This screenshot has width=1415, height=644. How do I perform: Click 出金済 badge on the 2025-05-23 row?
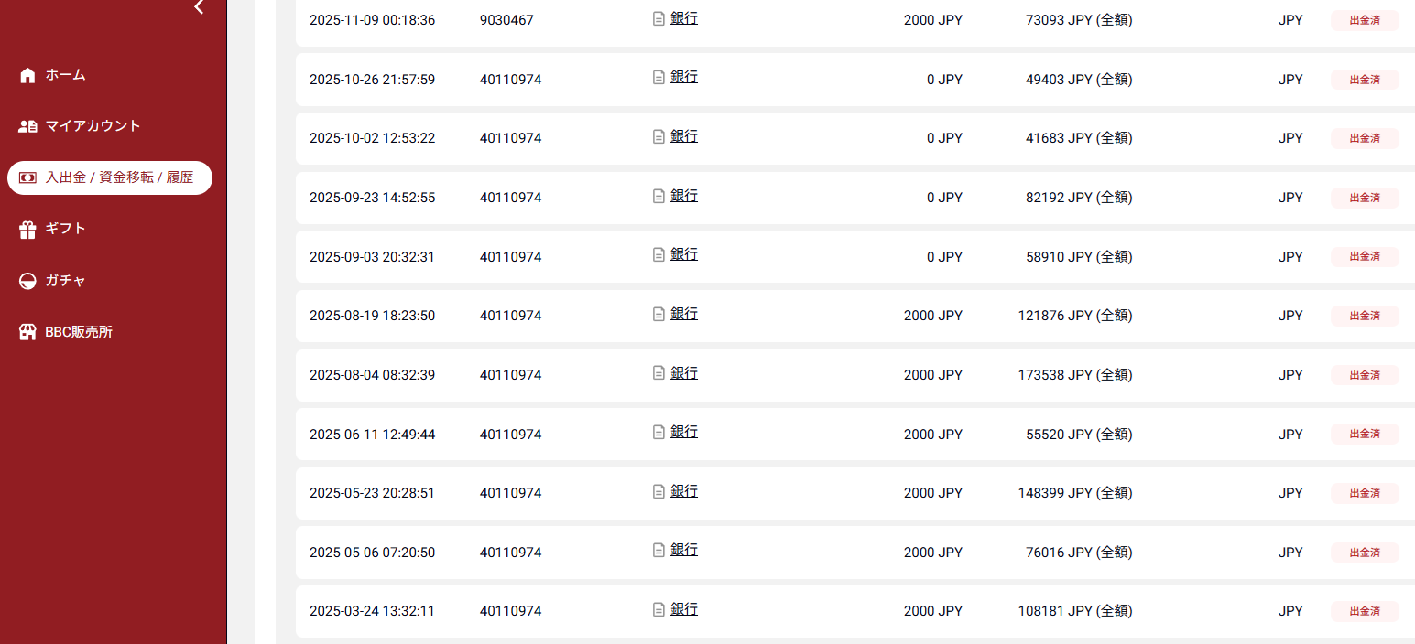point(1365,493)
